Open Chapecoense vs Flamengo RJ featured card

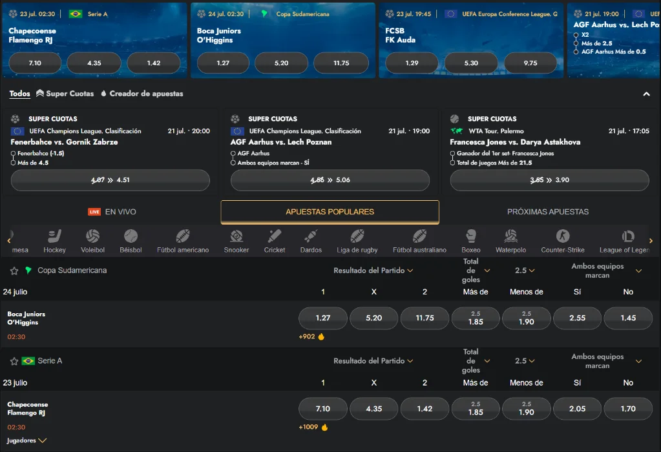(95, 41)
